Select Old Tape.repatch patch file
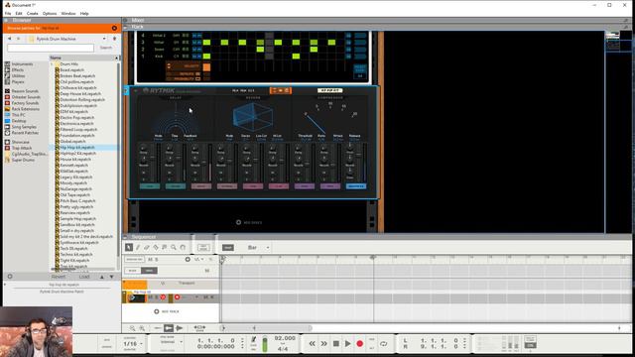 tap(75, 194)
